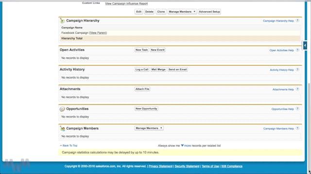Viewport: 311px width, 174px height.
Task: Open the 508 Compliance footer link
Action: [232, 166]
